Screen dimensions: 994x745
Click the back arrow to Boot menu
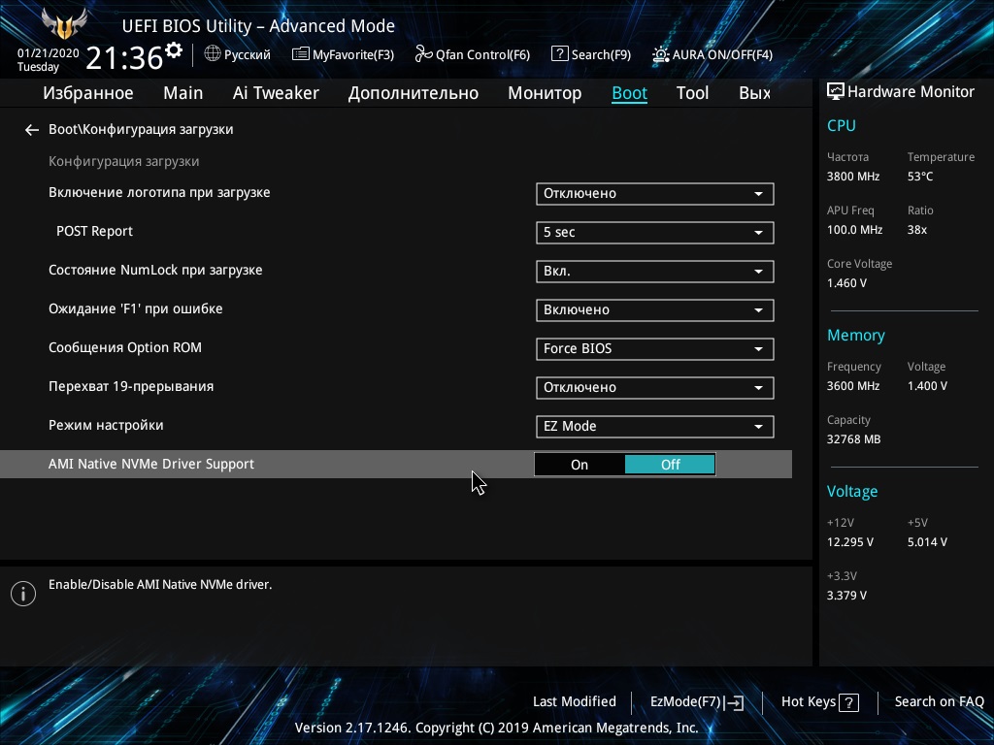tap(32, 130)
